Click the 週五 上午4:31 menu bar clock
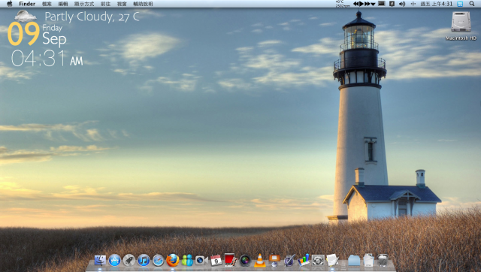 [x=436, y=4]
